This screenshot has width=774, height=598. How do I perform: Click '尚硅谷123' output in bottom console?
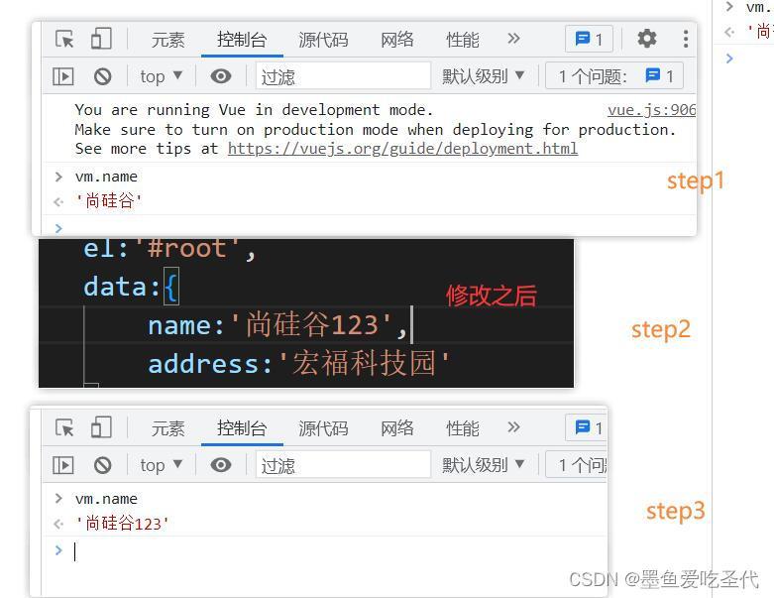pyautogui.click(x=122, y=524)
